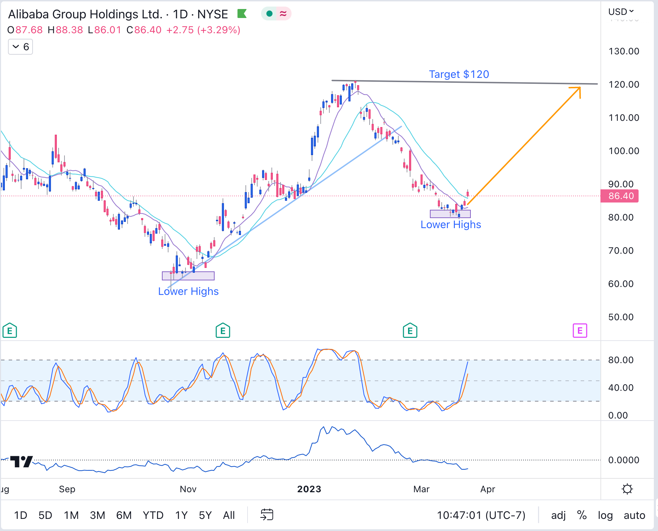Click the 2023 label on time axis

[309, 489]
